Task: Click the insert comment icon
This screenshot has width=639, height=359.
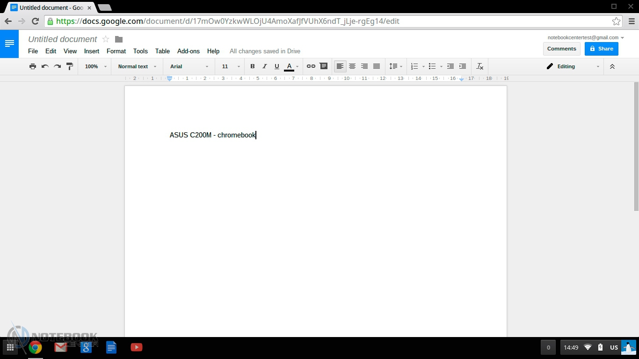Action: coord(323,66)
